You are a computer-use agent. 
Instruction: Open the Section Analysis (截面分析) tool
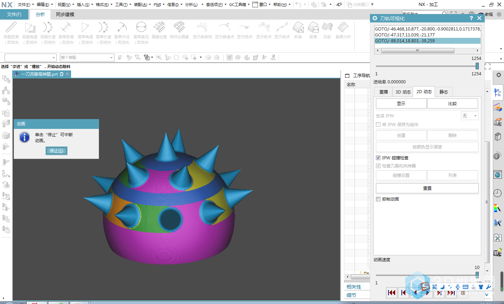point(343,27)
